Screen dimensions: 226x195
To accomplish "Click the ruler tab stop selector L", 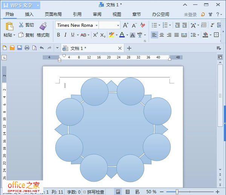I will tap(4, 57).
